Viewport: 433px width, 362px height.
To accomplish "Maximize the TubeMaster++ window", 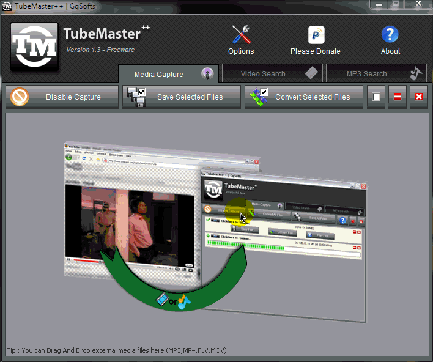I will (x=396, y=4).
